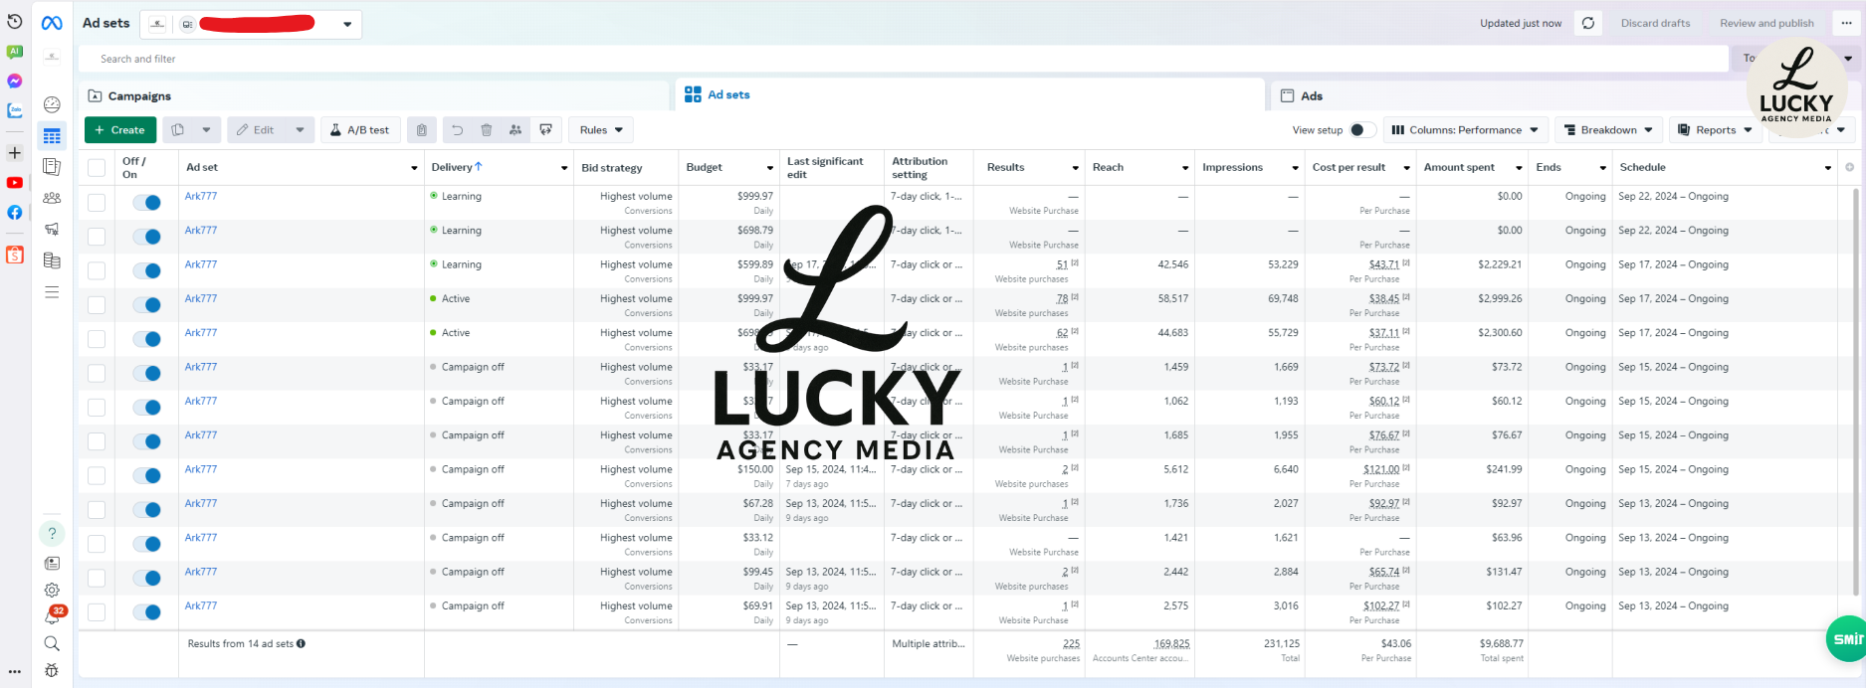Open Columns: Performance dropdown
The image size is (1866, 688).
coord(1465,130)
